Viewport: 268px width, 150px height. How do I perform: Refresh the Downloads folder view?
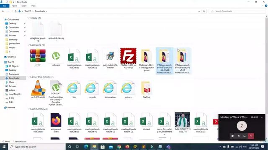pos(204,11)
